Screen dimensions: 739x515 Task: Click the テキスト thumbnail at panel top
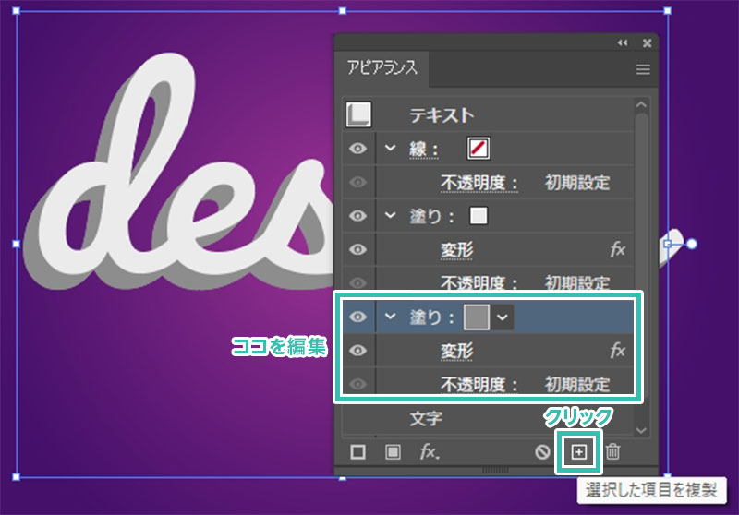coord(358,114)
